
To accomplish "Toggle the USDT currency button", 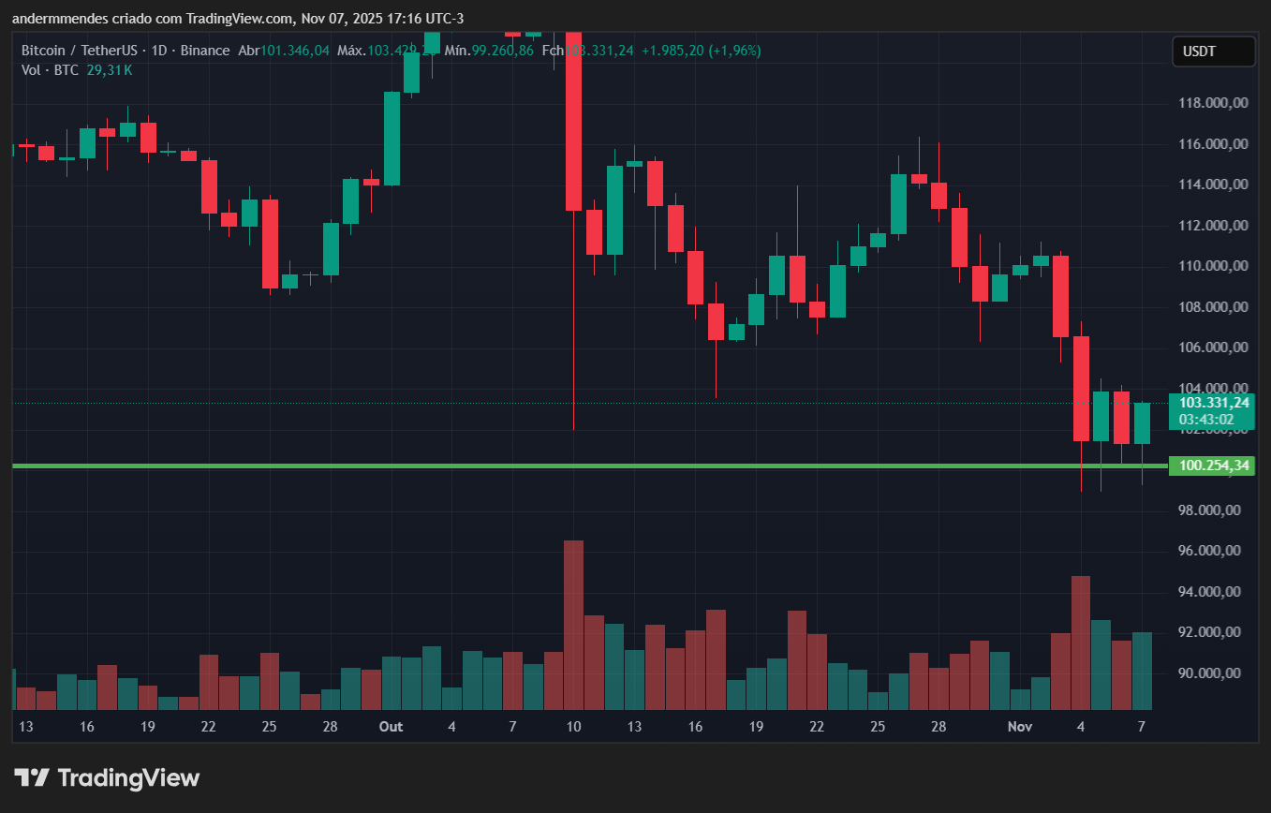I will [x=1213, y=52].
